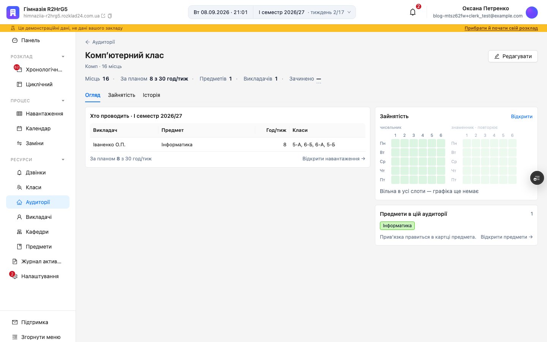
Task: Switch to the Огляд tab
Action: [x=93, y=95]
